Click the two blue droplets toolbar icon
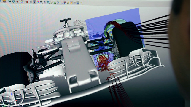191x107 pixels. coord(14,1)
